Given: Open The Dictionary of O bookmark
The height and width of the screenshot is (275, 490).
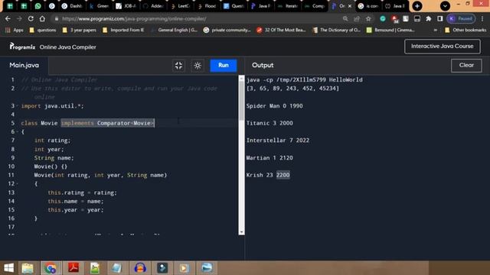Looking at the screenshot, I should pos(337,31).
